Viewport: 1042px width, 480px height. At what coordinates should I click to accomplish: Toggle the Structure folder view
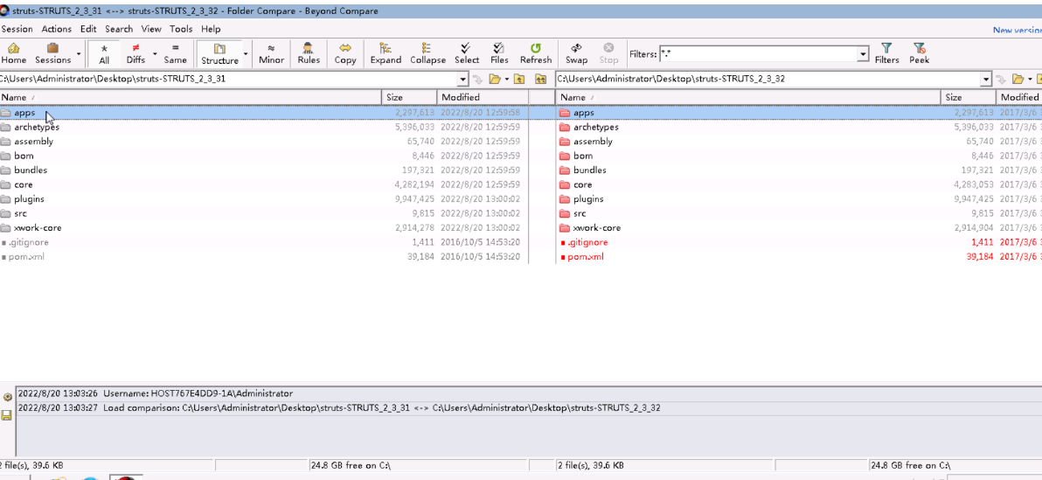pos(219,53)
